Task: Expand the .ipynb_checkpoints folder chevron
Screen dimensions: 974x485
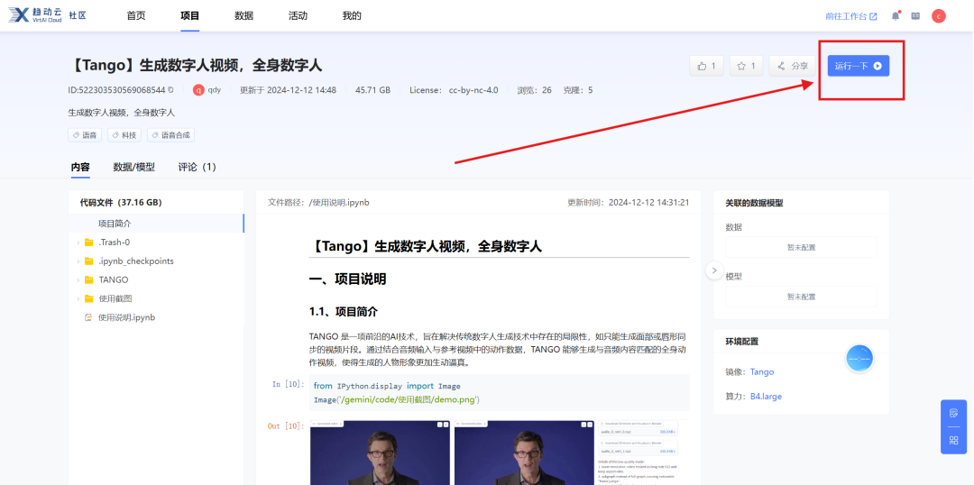Action: 78,261
